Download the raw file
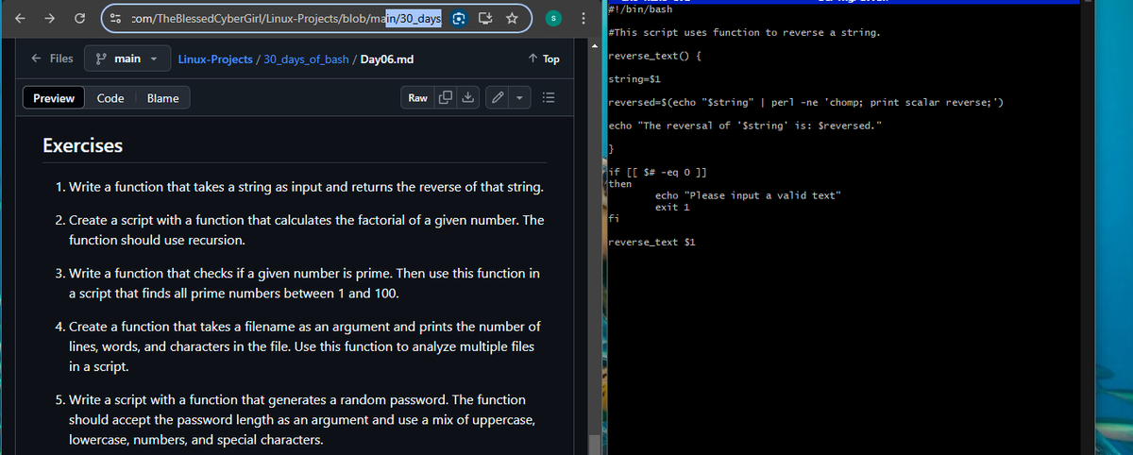 pos(467,98)
